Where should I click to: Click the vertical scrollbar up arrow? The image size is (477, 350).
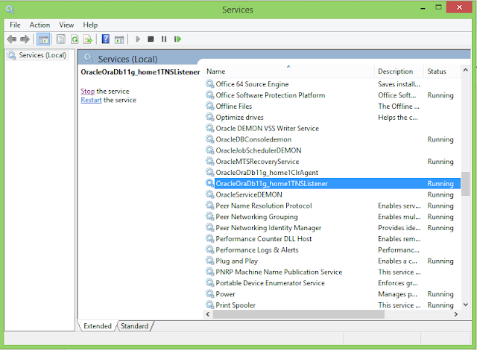[x=465, y=70]
